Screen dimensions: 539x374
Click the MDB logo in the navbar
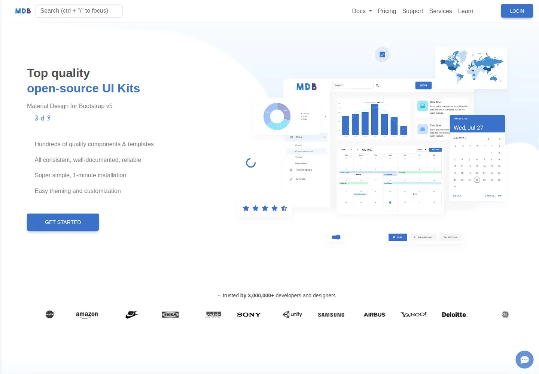23,11
